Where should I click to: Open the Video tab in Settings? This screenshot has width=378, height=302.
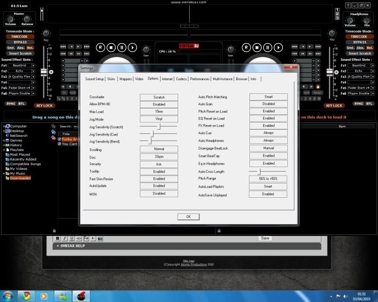(139, 79)
